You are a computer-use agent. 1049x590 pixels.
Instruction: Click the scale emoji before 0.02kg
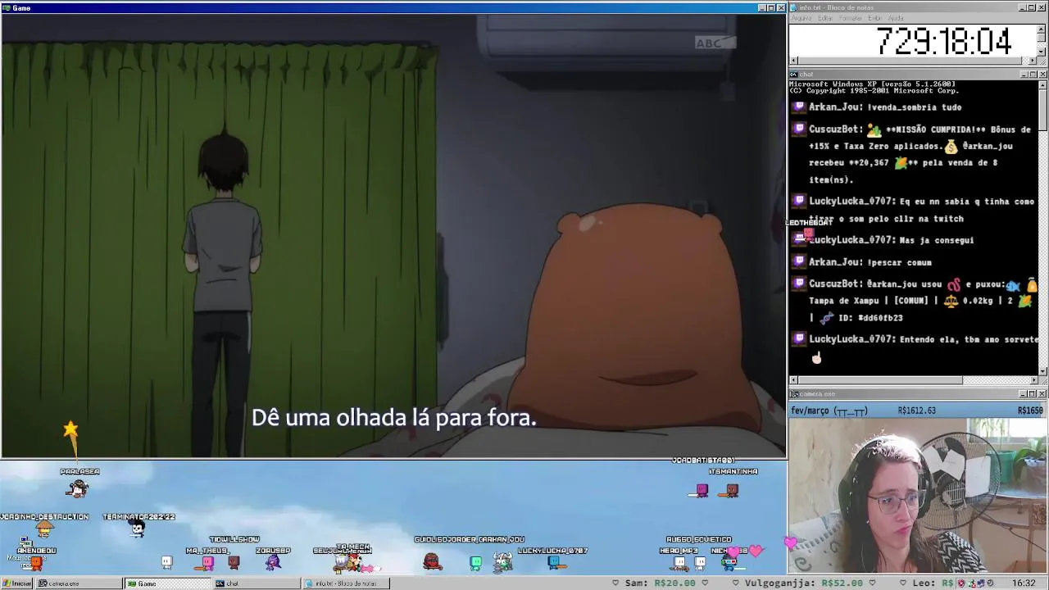click(951, 301)
